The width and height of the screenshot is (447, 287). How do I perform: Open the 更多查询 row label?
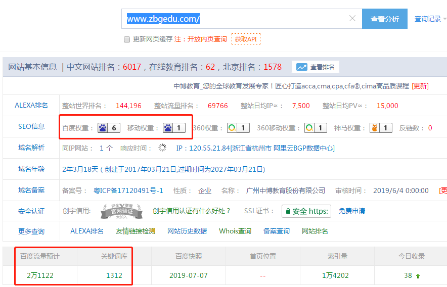pos(31,231)
